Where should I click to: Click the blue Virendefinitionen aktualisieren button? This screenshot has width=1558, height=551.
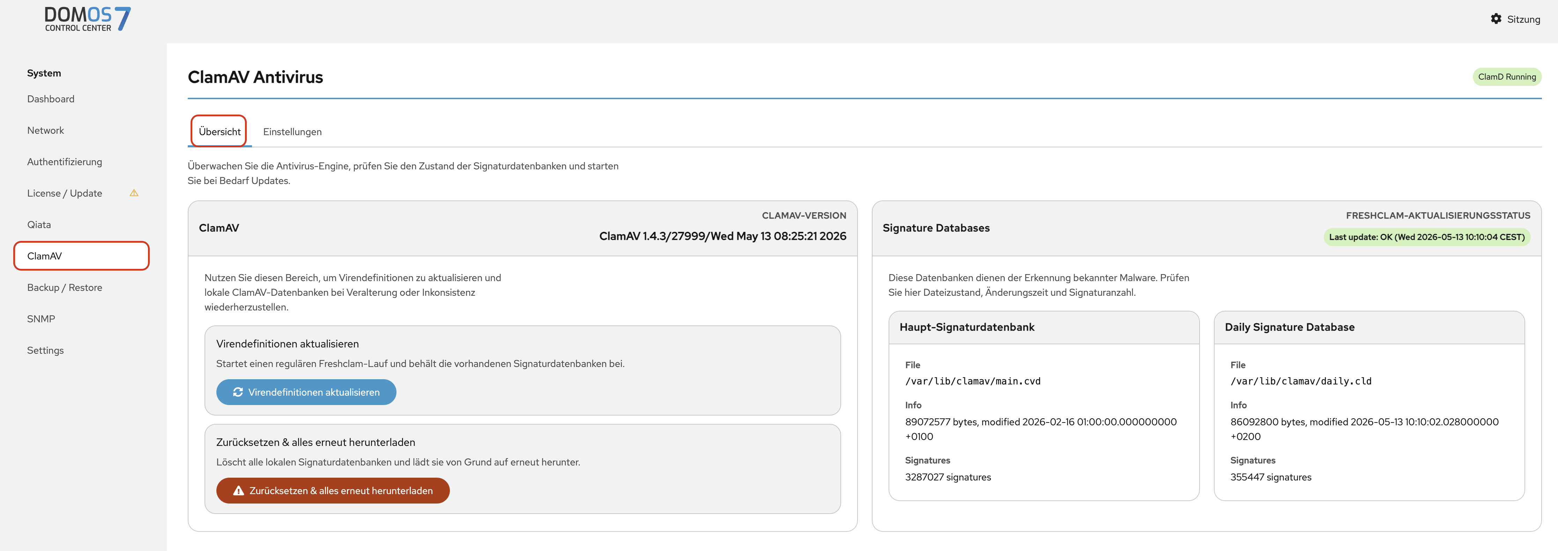tap(306, 392)
